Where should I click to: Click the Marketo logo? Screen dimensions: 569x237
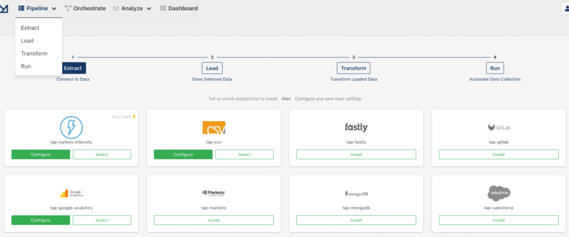[x=214, y=193]
